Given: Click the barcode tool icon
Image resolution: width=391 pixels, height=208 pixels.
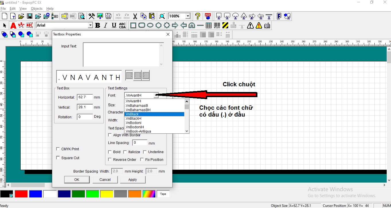Looking at the screenshot, I should (217, 25).
